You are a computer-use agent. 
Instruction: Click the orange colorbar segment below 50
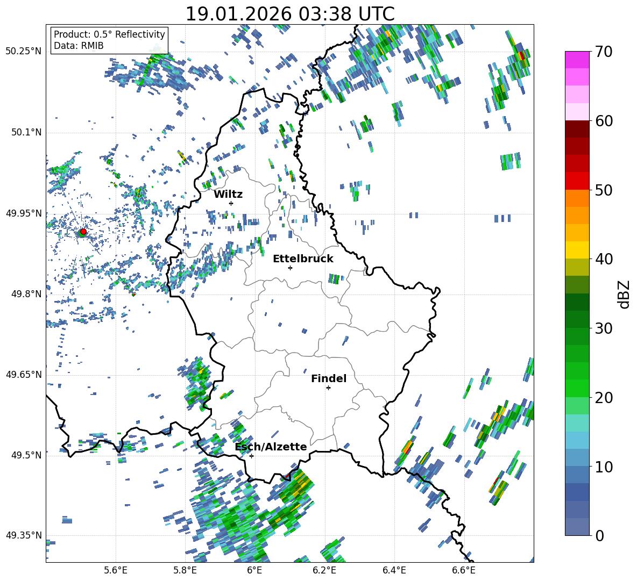point(577,198)
